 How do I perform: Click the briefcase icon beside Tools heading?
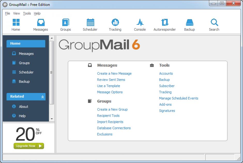152,65
